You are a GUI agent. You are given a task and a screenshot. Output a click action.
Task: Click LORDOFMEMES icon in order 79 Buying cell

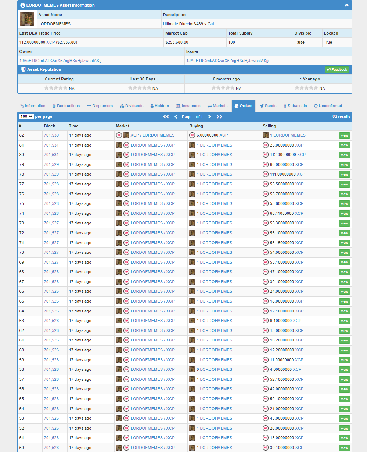(192, 164)
